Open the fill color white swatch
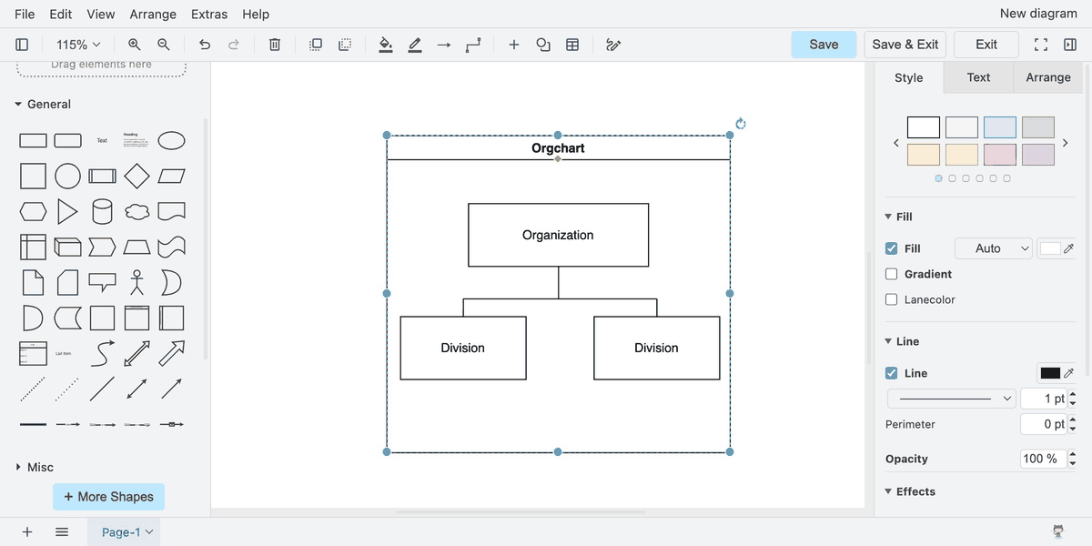 click(x=1050, y=248)
